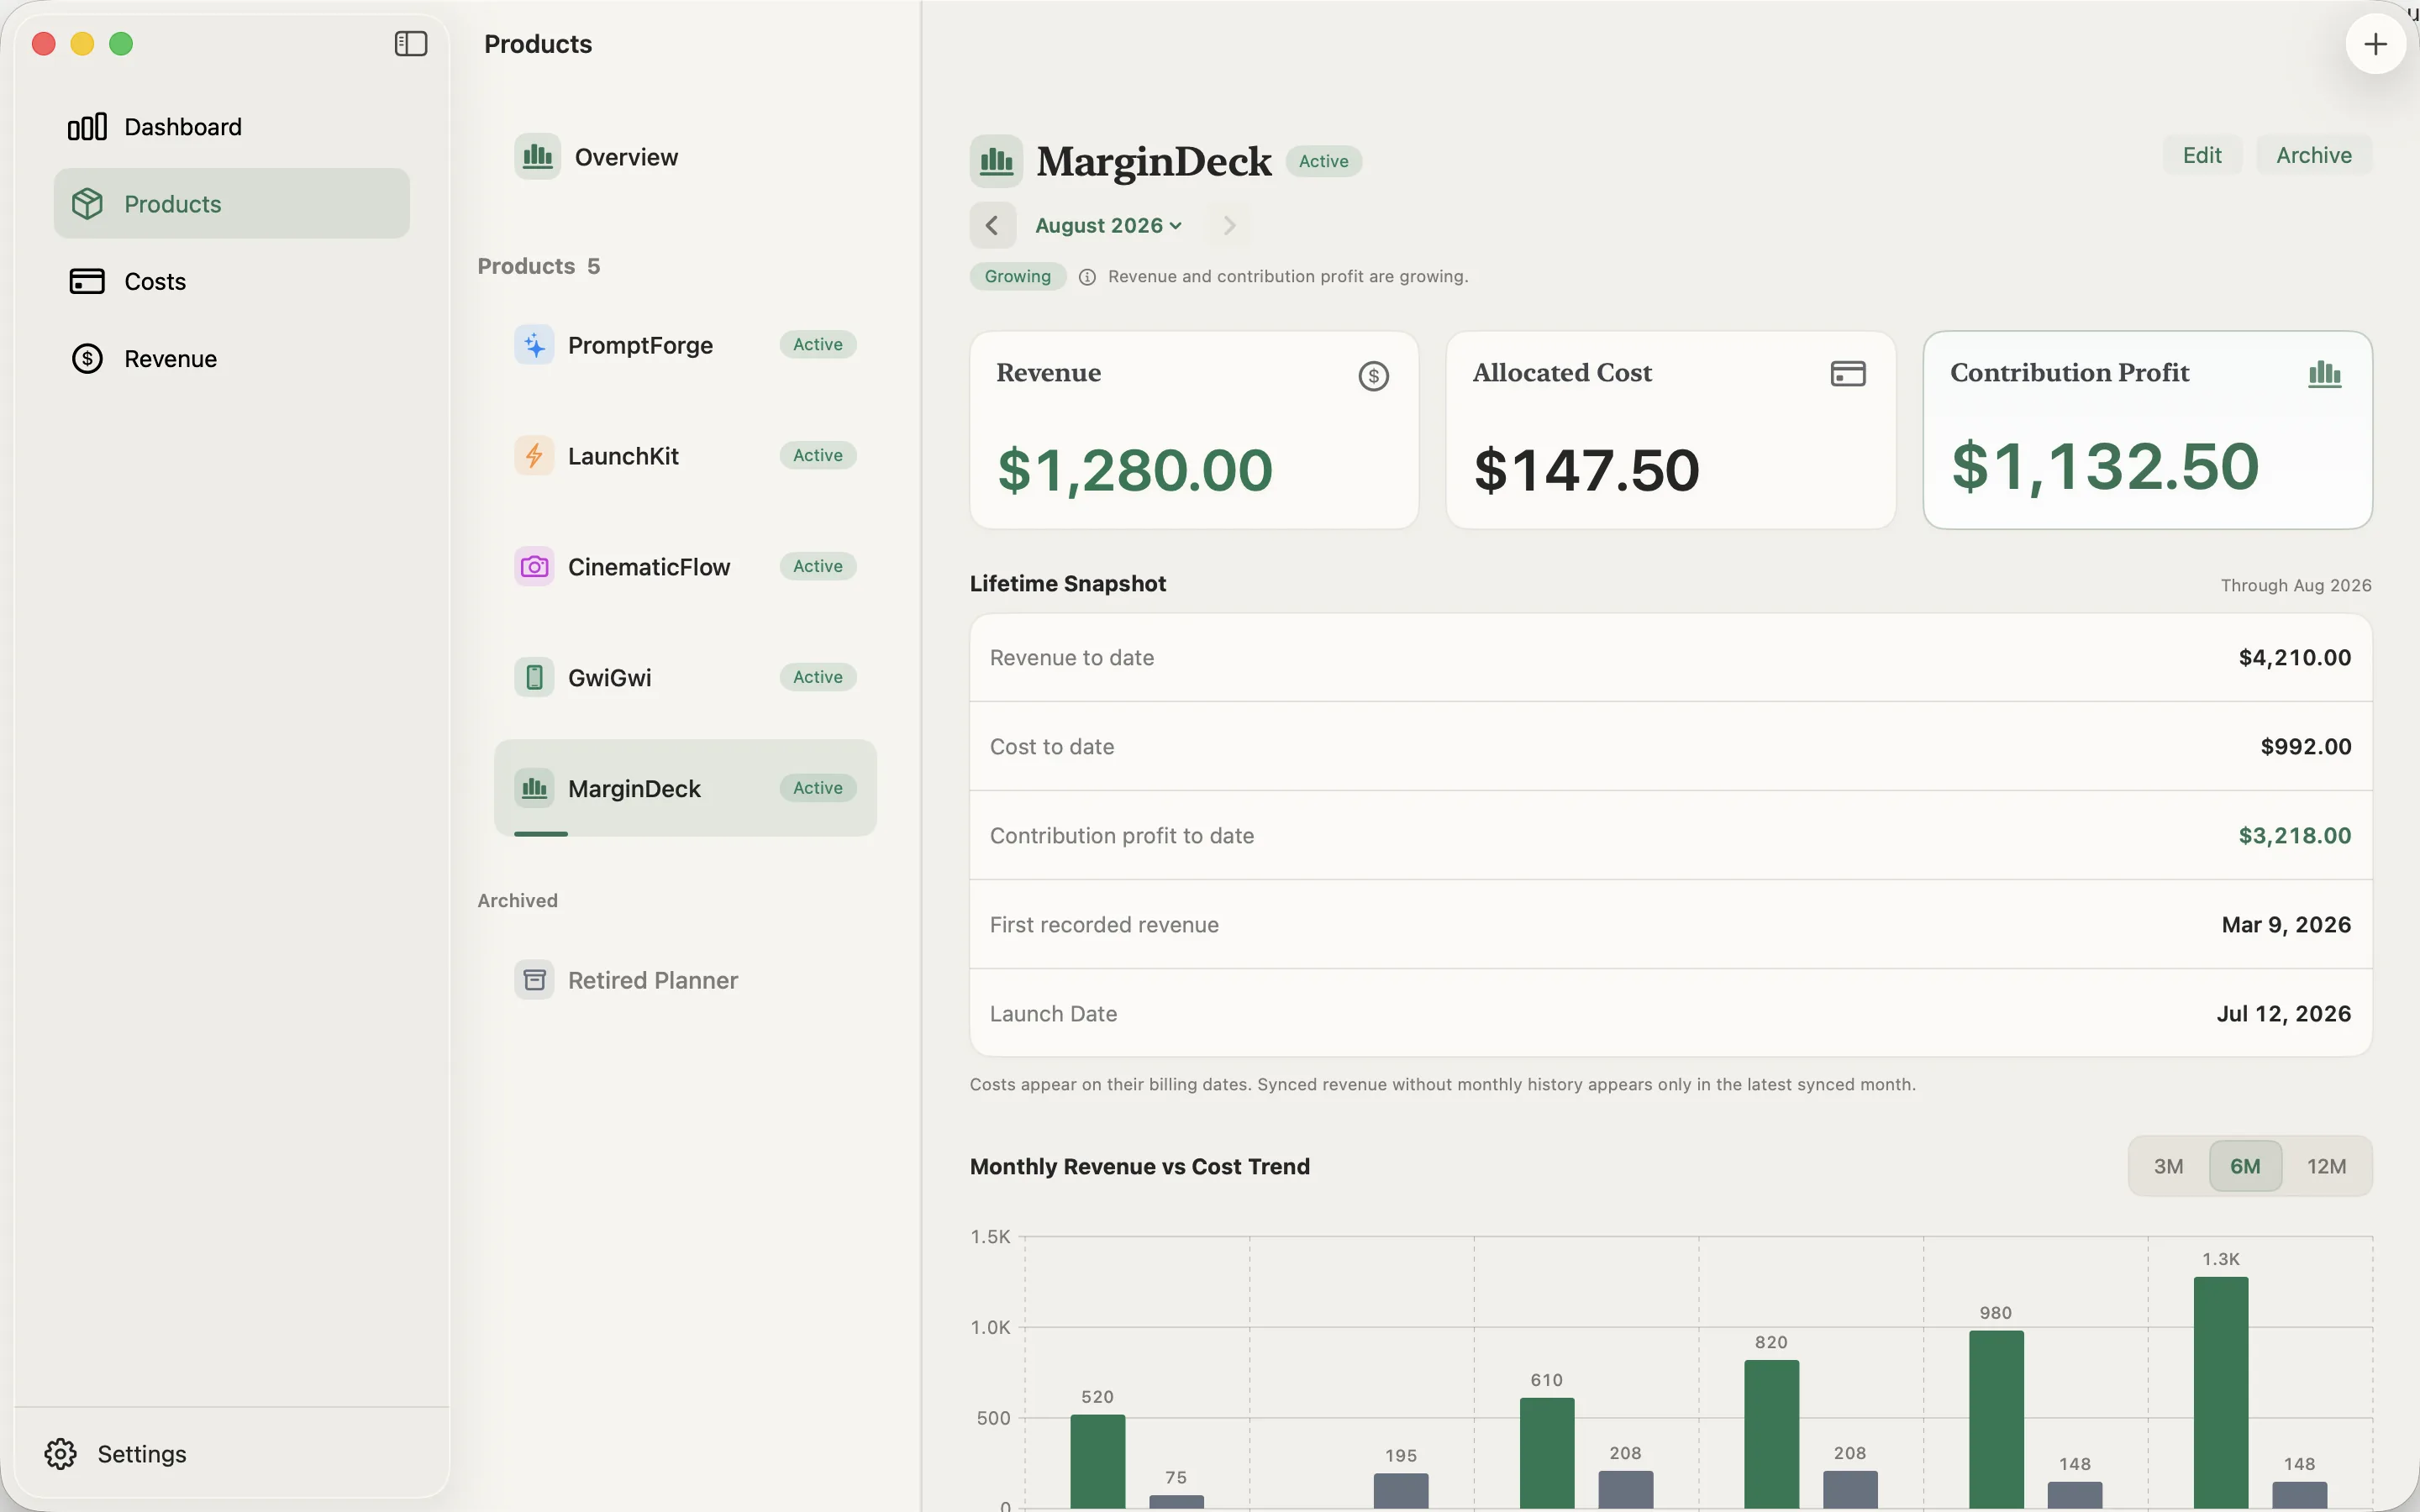Click the Allocated Cost summary card
This screenshot has width=2420, height=1512.
pyautogui.click(x=1670, y=430)
